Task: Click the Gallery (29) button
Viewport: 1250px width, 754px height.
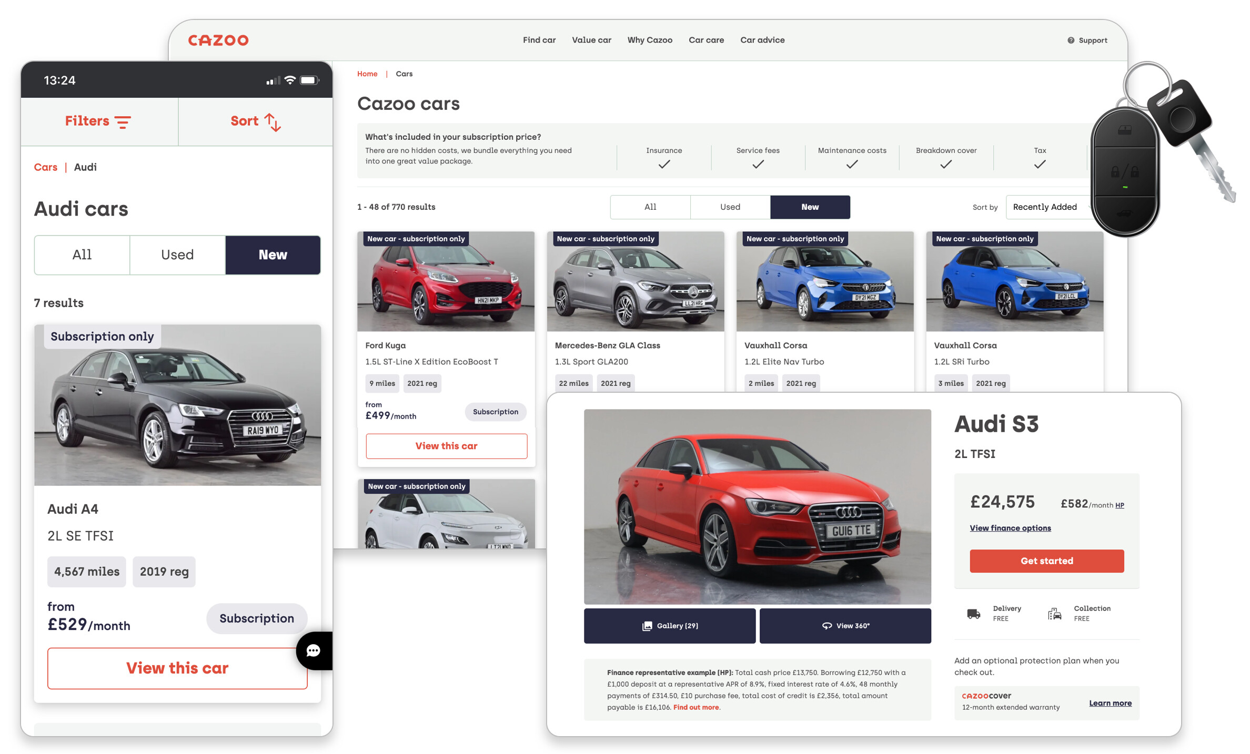Action: [670, 626]
